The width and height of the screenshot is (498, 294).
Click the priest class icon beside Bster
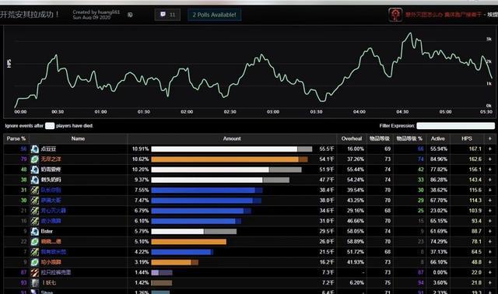34,231
